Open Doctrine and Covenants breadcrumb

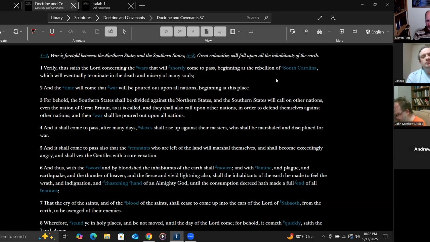click(124, 18)
